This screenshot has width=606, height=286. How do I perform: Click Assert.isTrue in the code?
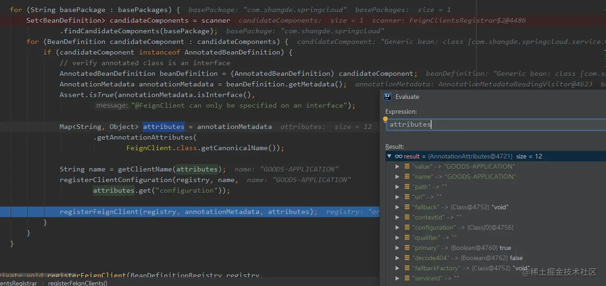point(87,95)
